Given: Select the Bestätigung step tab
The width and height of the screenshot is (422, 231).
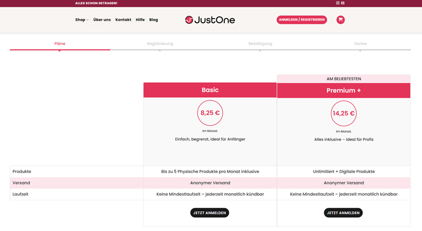Looking at the screenshot, I should (x=260, y=44).
